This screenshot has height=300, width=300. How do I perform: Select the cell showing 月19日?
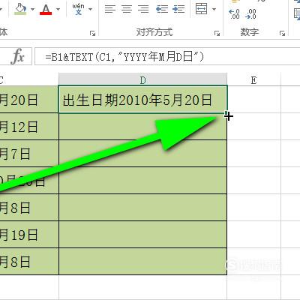pos(29,235)
